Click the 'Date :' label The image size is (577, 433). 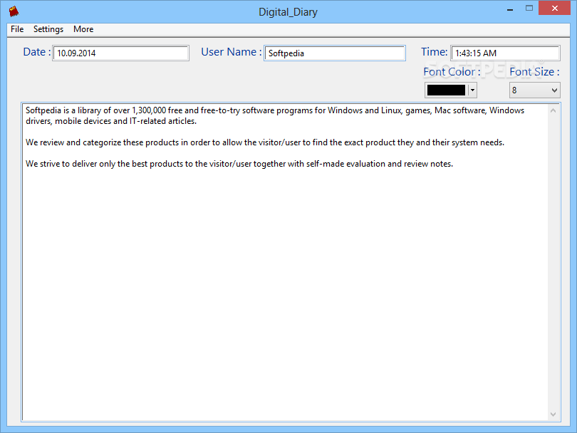coord(37,52)
